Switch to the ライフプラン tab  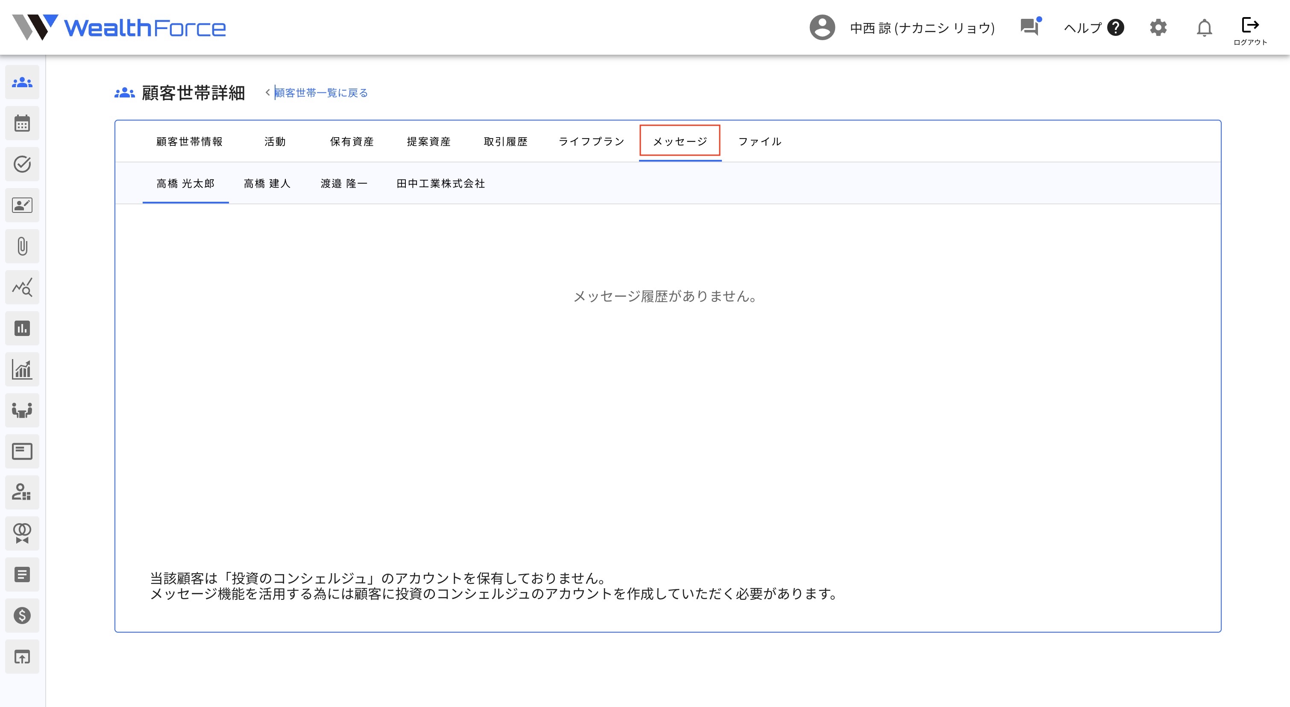[x=592, y=142]
